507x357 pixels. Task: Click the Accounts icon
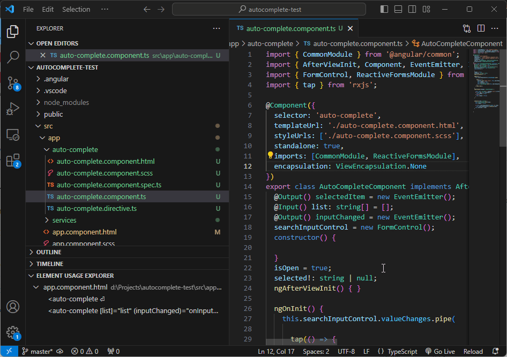[x=13, y=307]
